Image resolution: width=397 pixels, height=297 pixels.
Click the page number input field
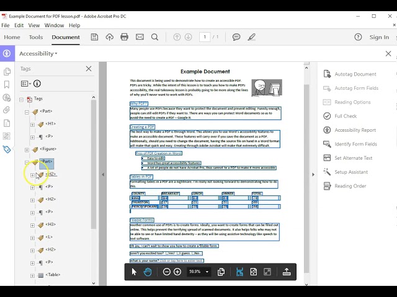click(x=205, y=37)
